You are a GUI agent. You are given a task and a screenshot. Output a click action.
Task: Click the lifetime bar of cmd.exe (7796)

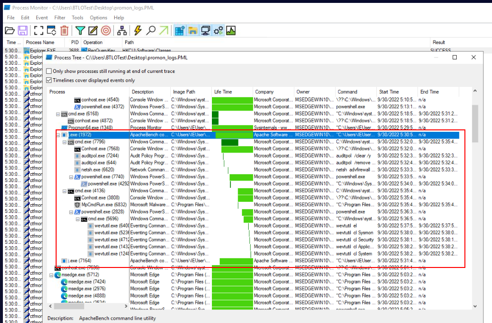pyautogui.click(x=230, y=142)
